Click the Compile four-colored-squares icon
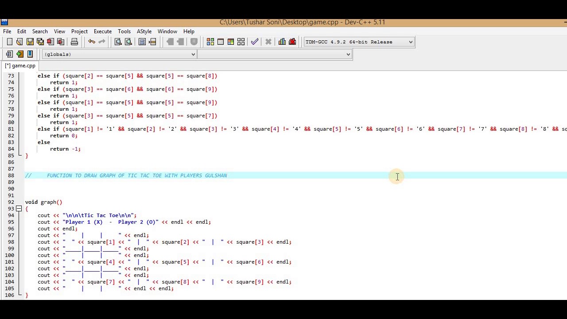 coord(210,42)
